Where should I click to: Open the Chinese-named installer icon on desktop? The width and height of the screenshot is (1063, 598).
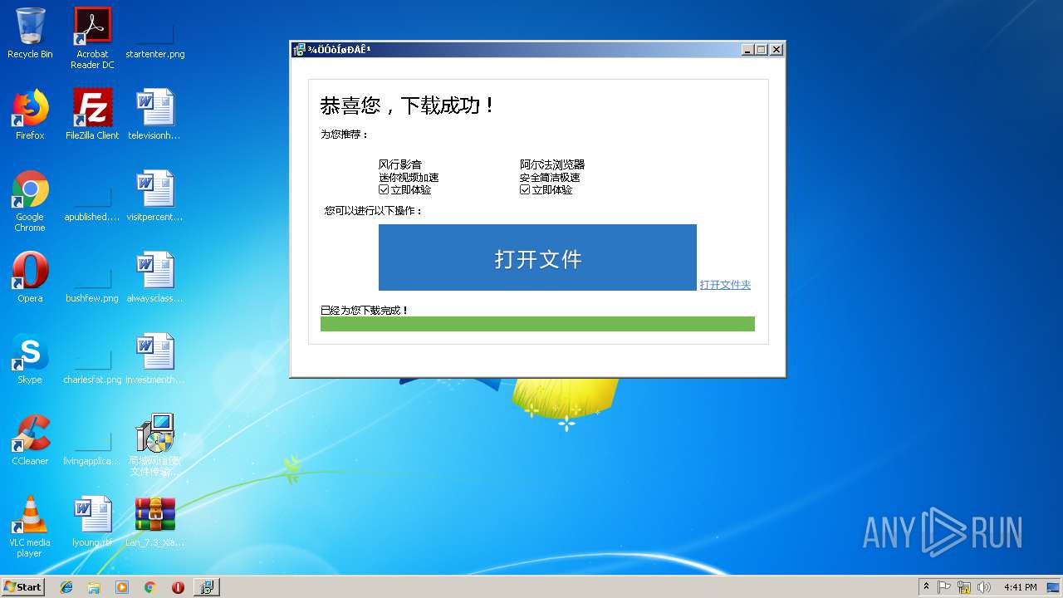click(x=155, y=445)
